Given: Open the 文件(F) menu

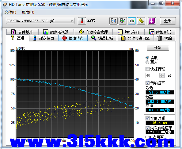Looking at the screenshot, I should [x=10, y=12].
